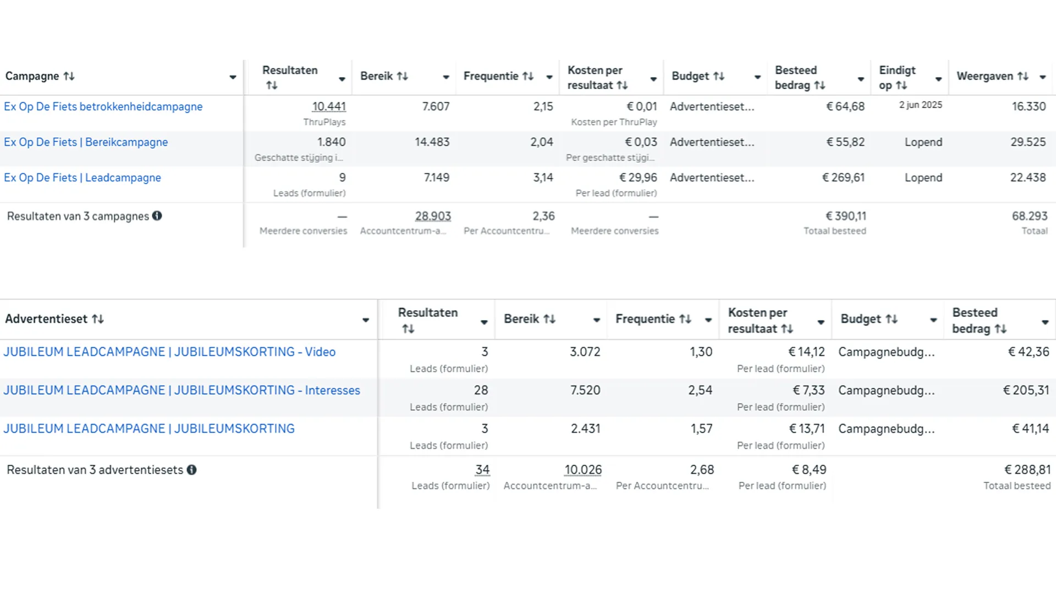1056x594 pixels.
Task: Sort the ad set table by Bereik
Action: pyautogui.click(x=549, y=319)
